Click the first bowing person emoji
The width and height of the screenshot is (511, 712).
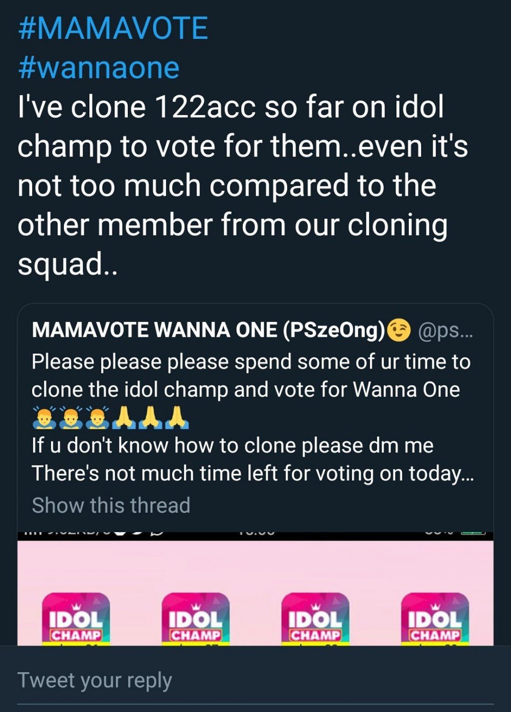[44, 417]
